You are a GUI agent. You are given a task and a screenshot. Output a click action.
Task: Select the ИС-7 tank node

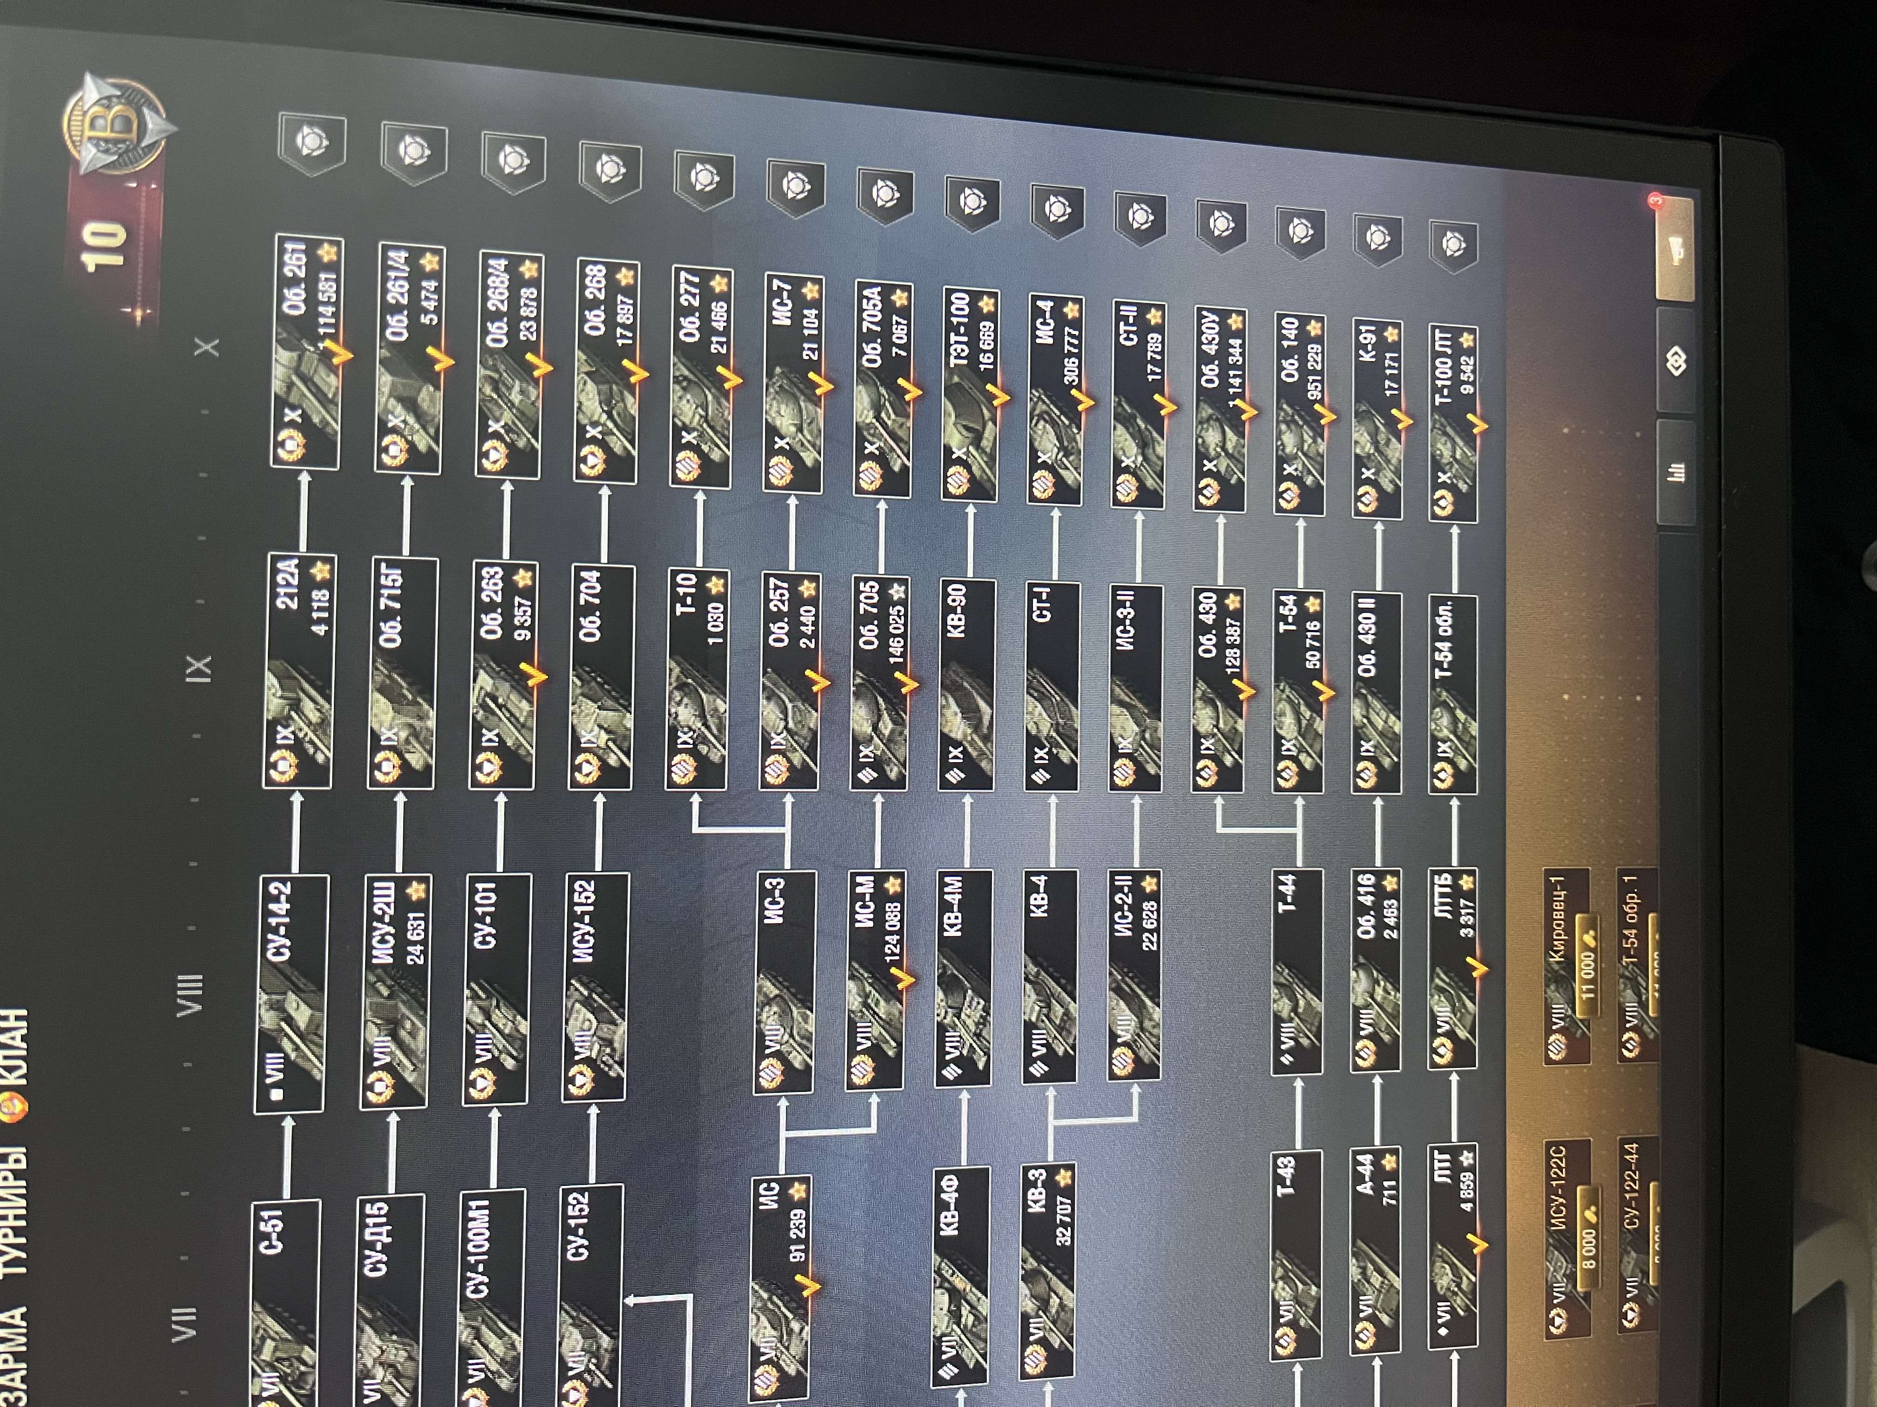coord(793,383)
